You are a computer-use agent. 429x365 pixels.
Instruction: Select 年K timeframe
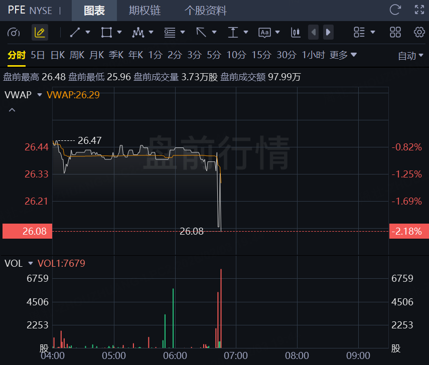(135, 55)
